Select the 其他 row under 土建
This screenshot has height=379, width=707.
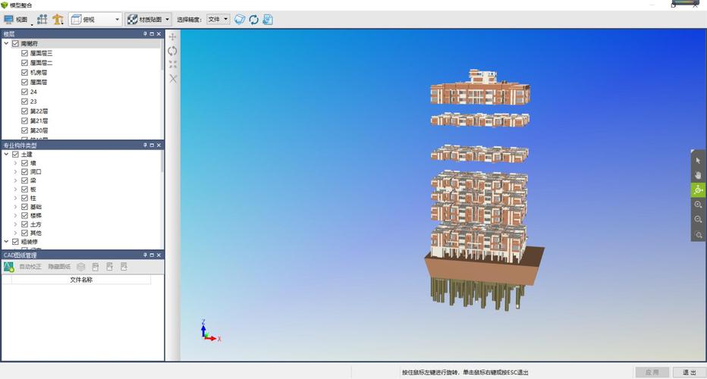pyautogui.click(x=36, y=233)
